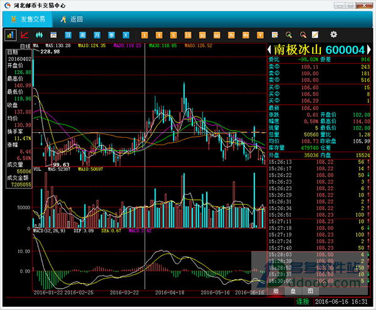Image resolution: width=376 pixels, height=310 pixels.
Task: Click stock name 南极冰山
Action: tap(297, 50)
